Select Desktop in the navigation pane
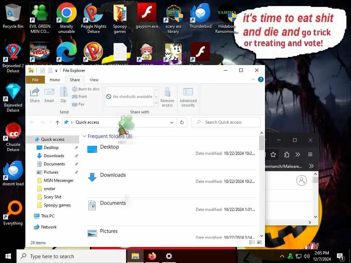The height and width of the screenshot is (263, 351). pos(51,148)
